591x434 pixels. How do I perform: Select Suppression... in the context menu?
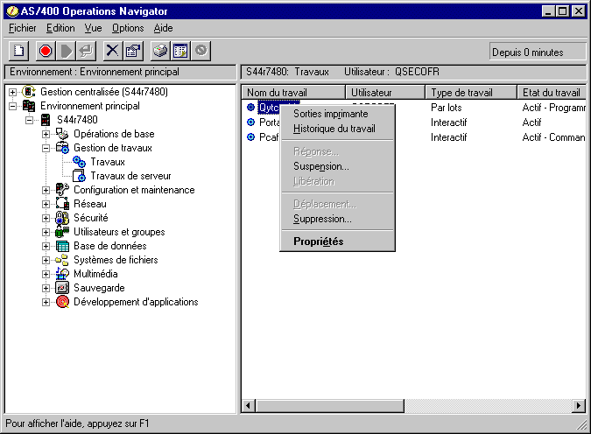(x=337, y=219)
